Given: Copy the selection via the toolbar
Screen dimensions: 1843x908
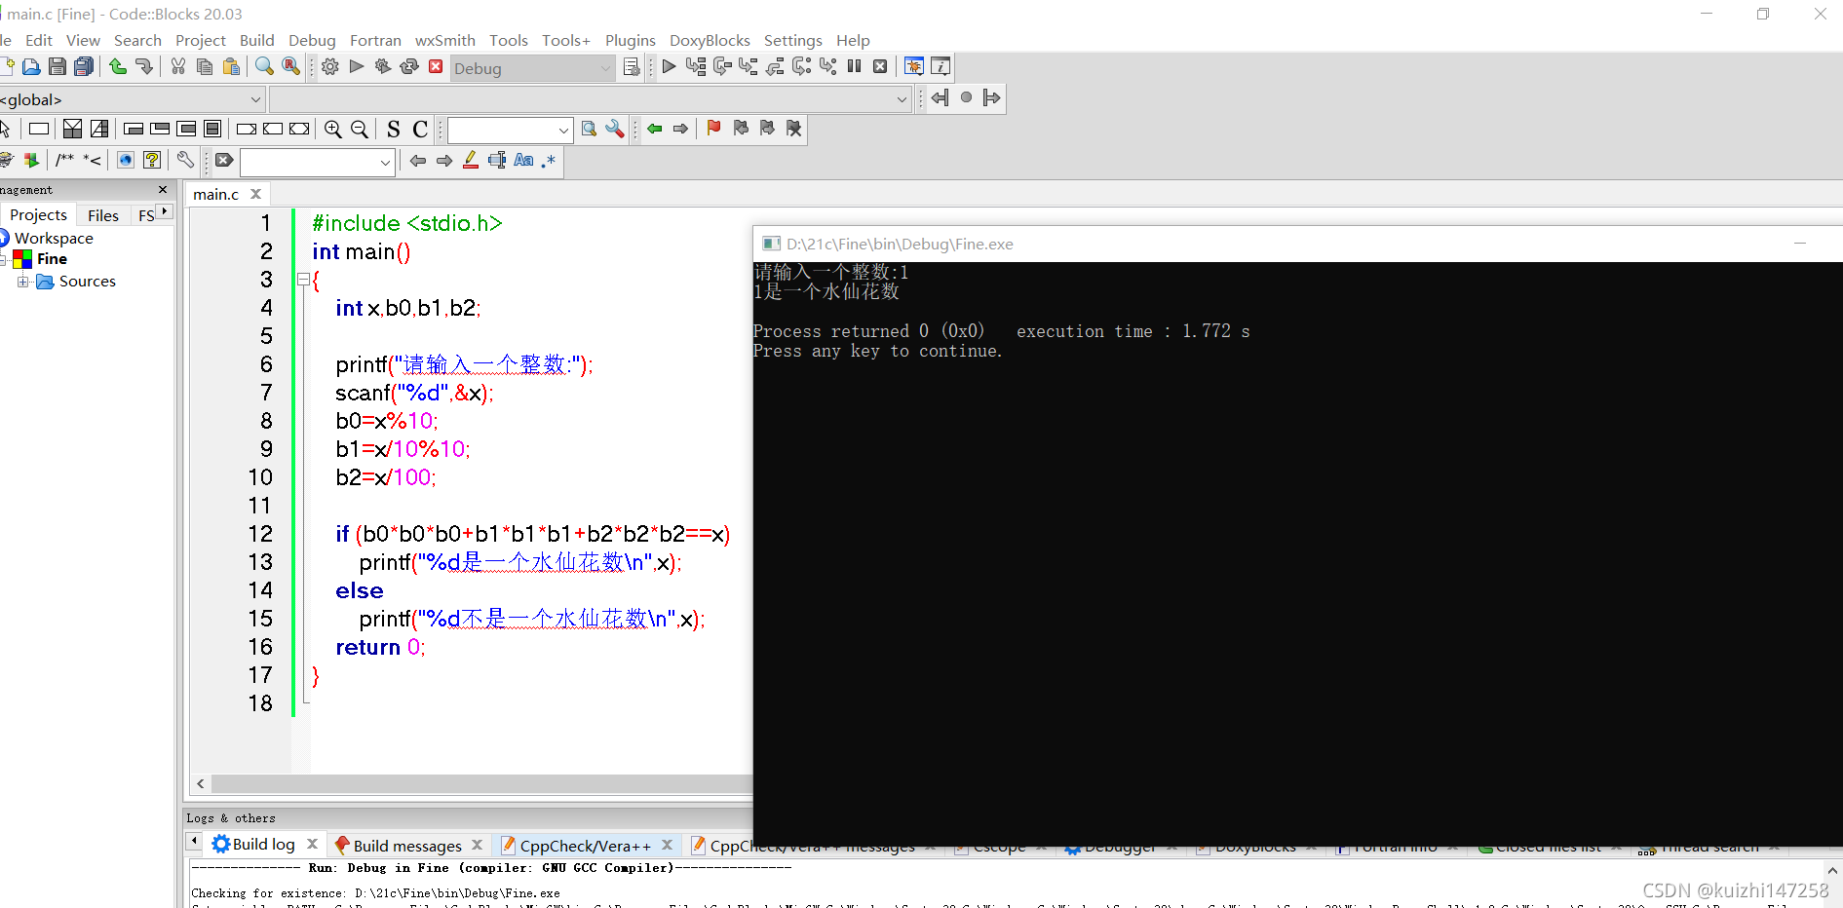Looking at the screenshot, I should [x=205, y=66].
